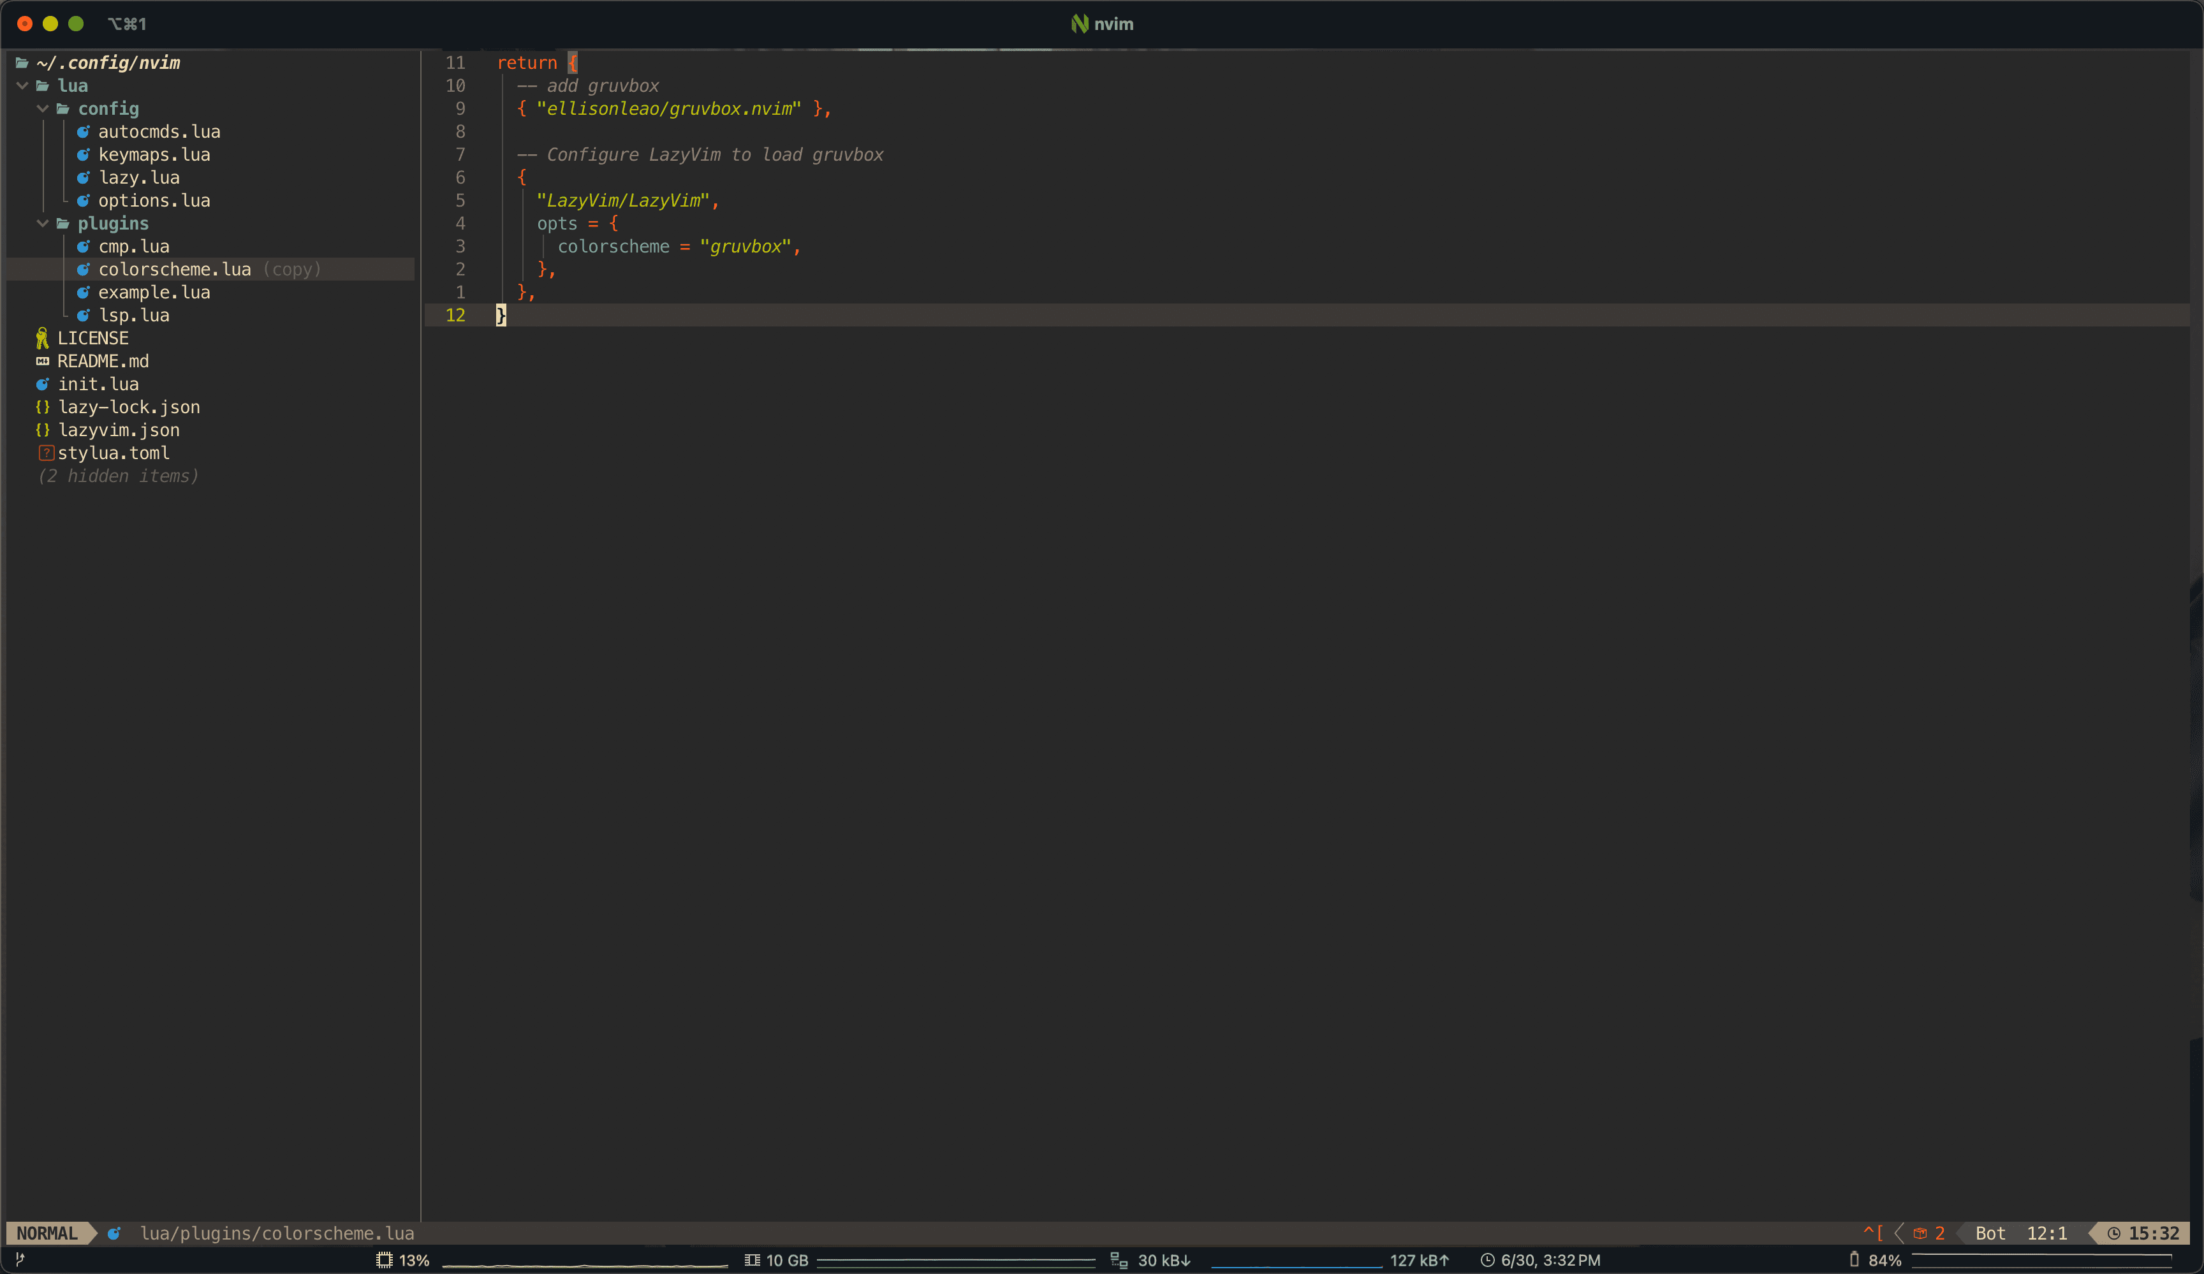Click the Lua icon beside keymaps.lua
The width and height of the screenshot is (2204, 1274).
coord(83,155)
